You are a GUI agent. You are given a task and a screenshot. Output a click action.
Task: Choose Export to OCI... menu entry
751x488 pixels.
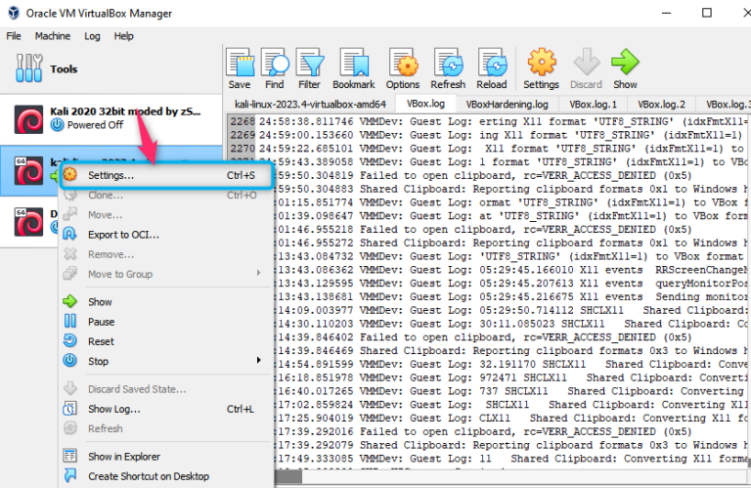tap(122, 235)
